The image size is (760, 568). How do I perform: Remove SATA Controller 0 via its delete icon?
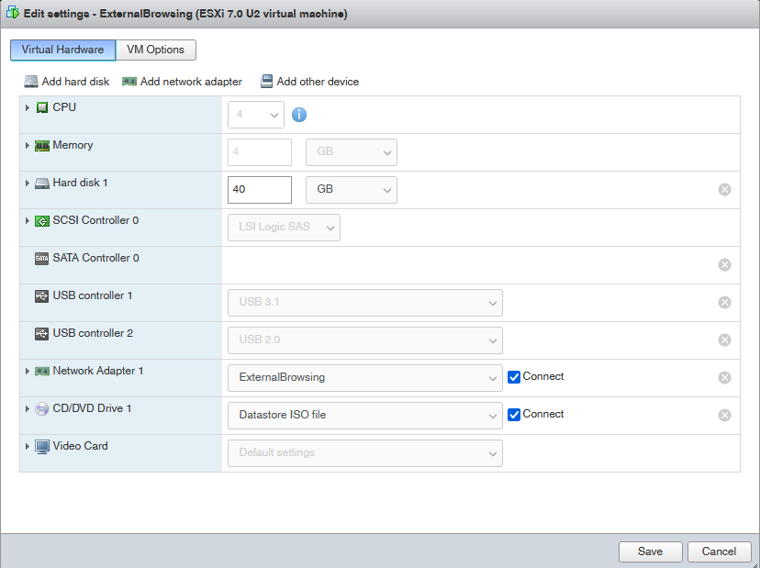click(x=724, y=264)
